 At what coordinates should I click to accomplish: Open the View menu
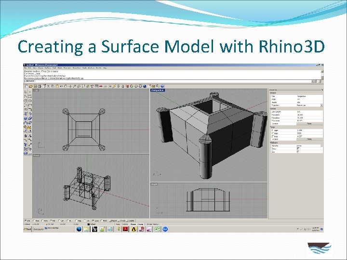pyautogui.click(x=34, y=68)
